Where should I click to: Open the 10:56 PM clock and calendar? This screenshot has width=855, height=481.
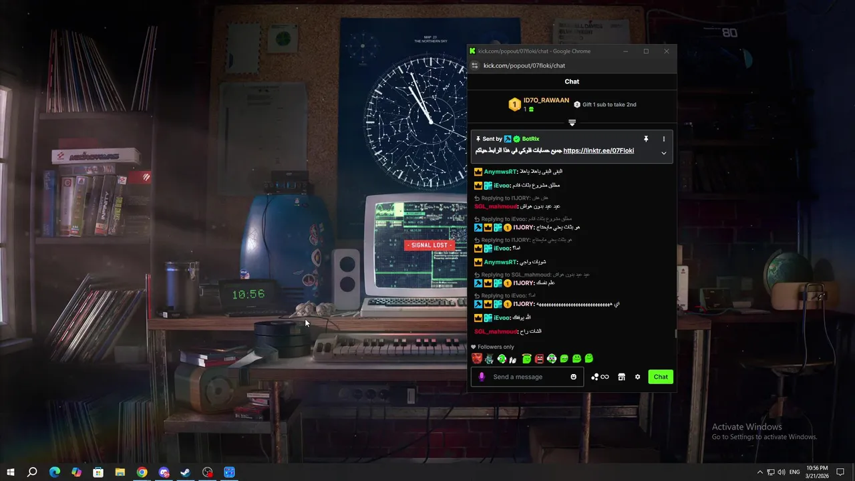[817, 472]
